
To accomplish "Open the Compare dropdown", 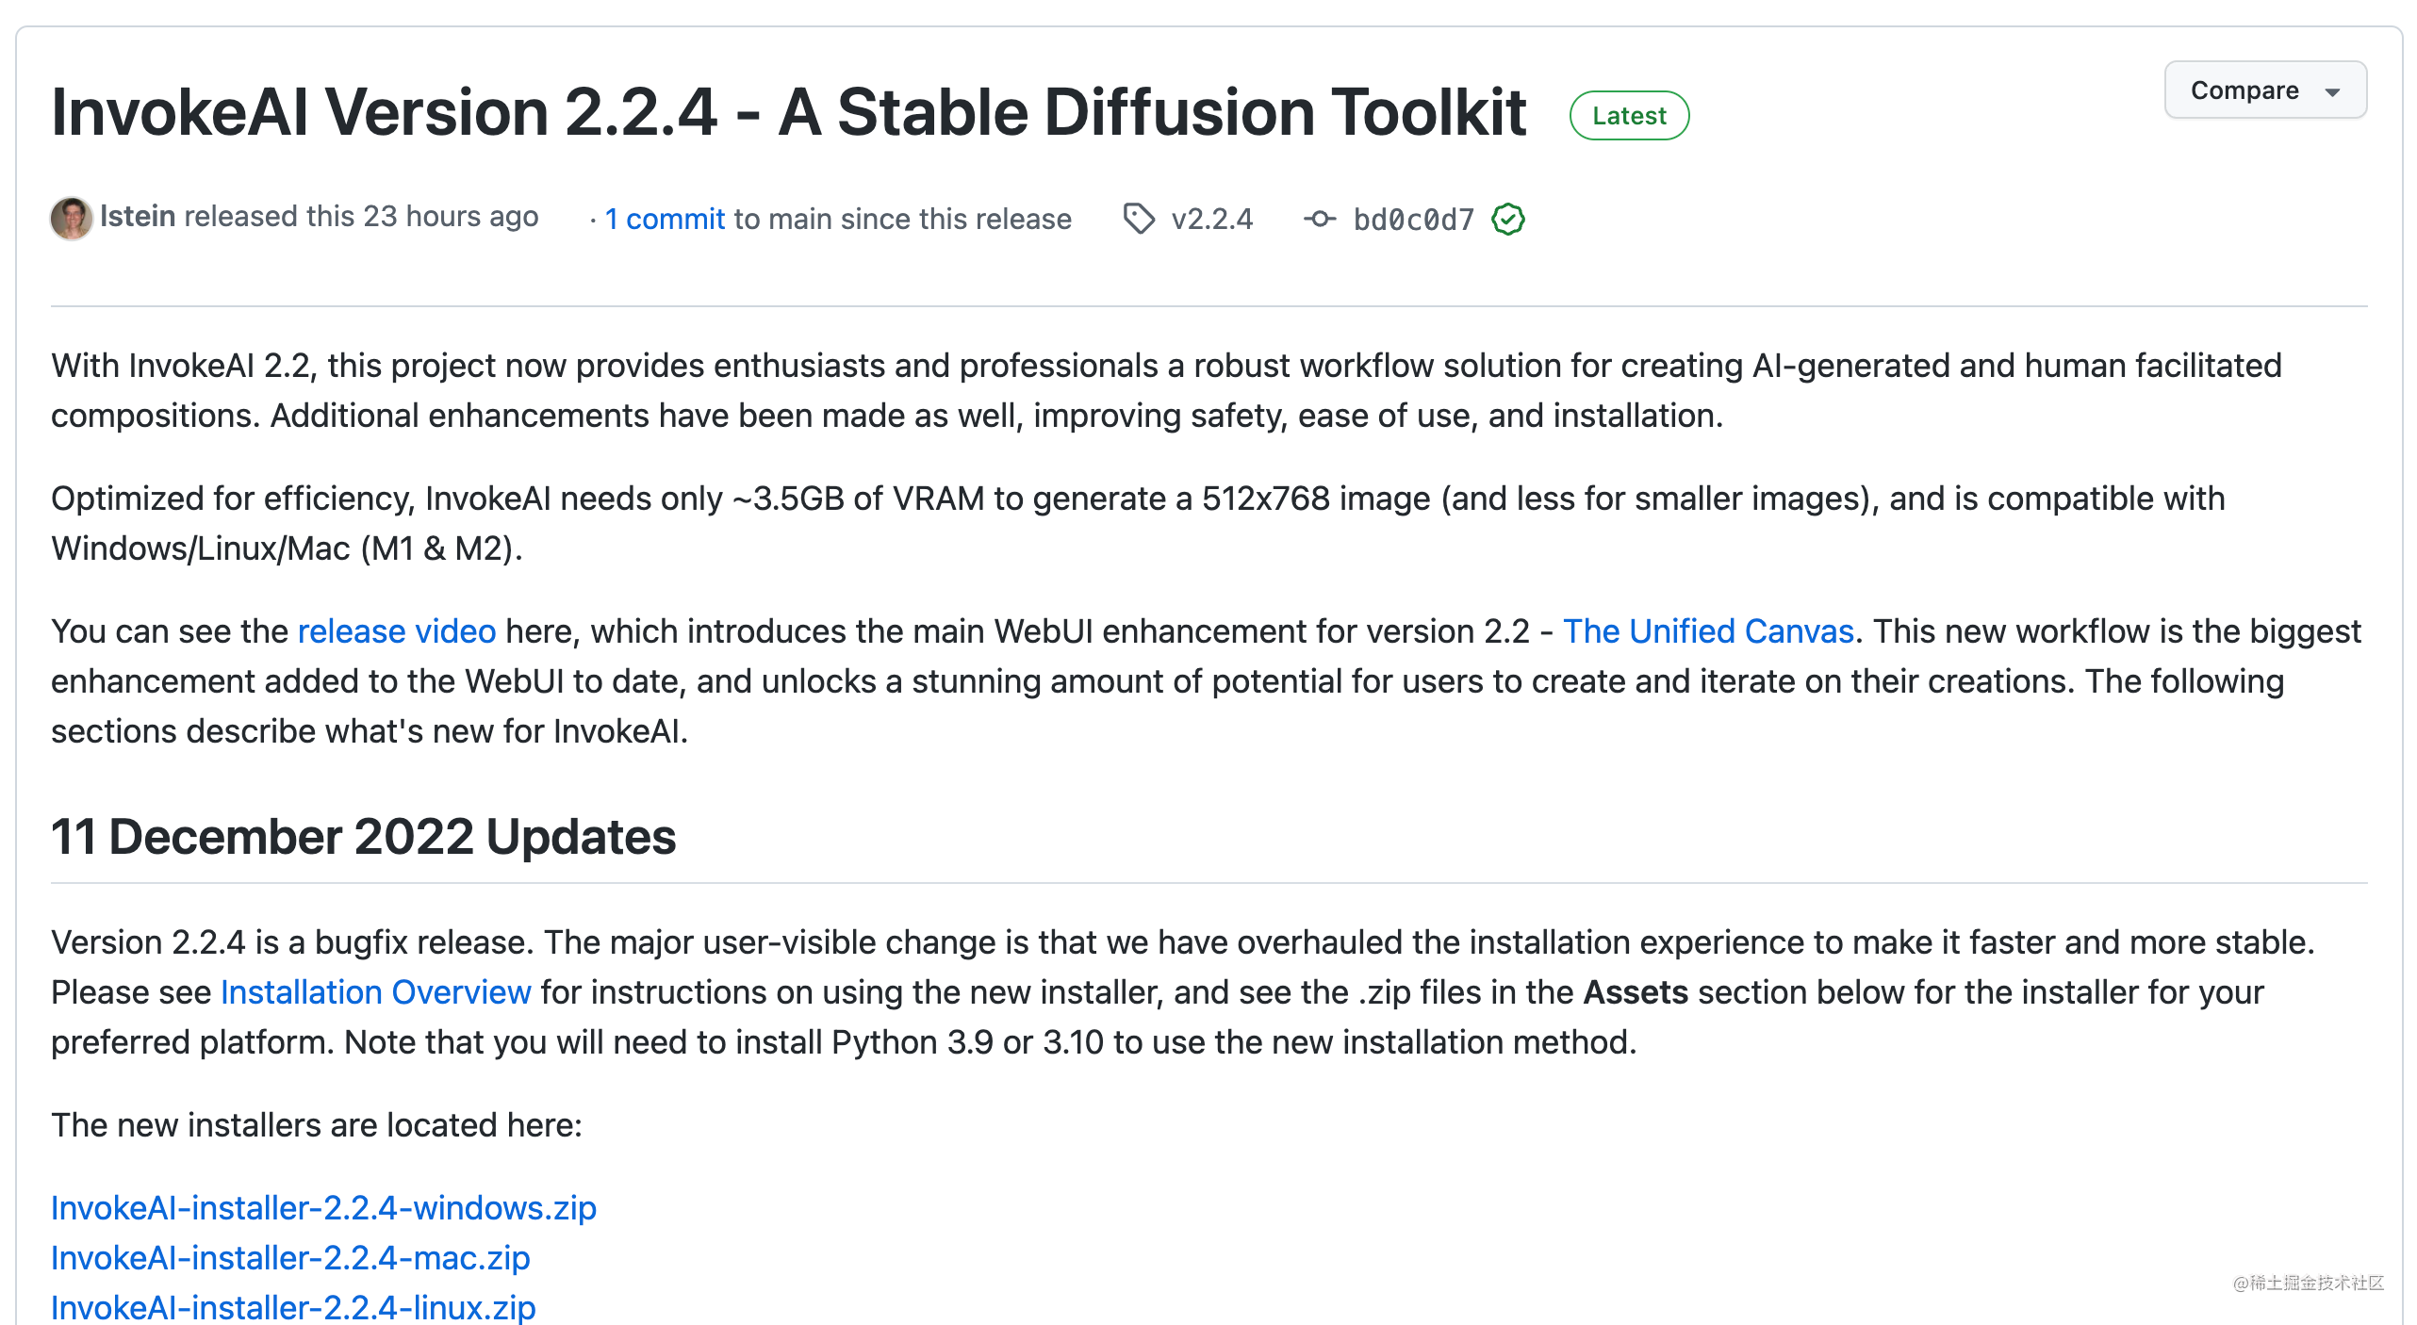I will (2265, 90).
